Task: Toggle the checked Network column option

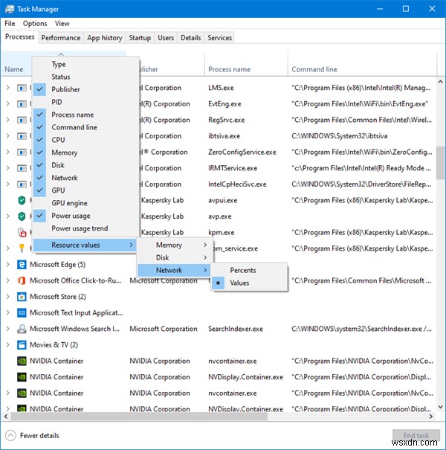Action: (85, 178)
